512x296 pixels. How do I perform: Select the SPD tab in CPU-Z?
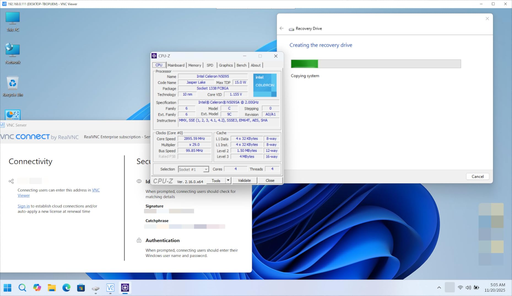click(210, 65)
